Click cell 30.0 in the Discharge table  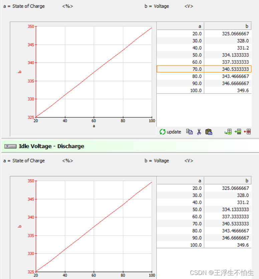point(181,195)
